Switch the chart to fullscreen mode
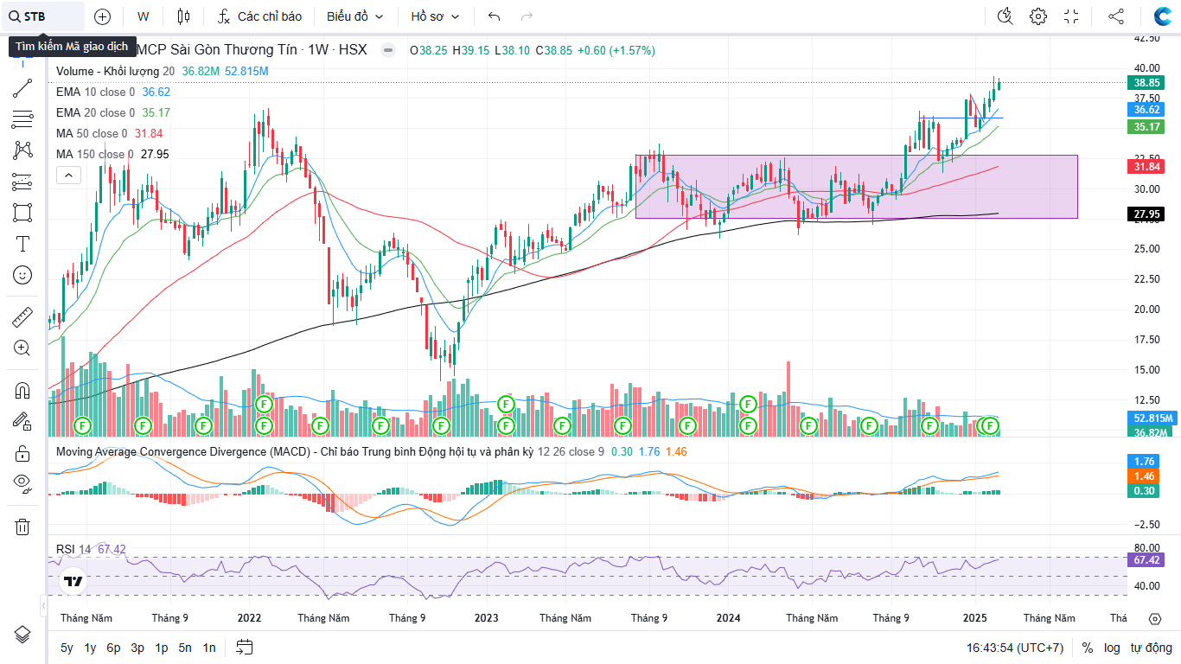Screen dimensions: 1181x664 pos(1072,16)
